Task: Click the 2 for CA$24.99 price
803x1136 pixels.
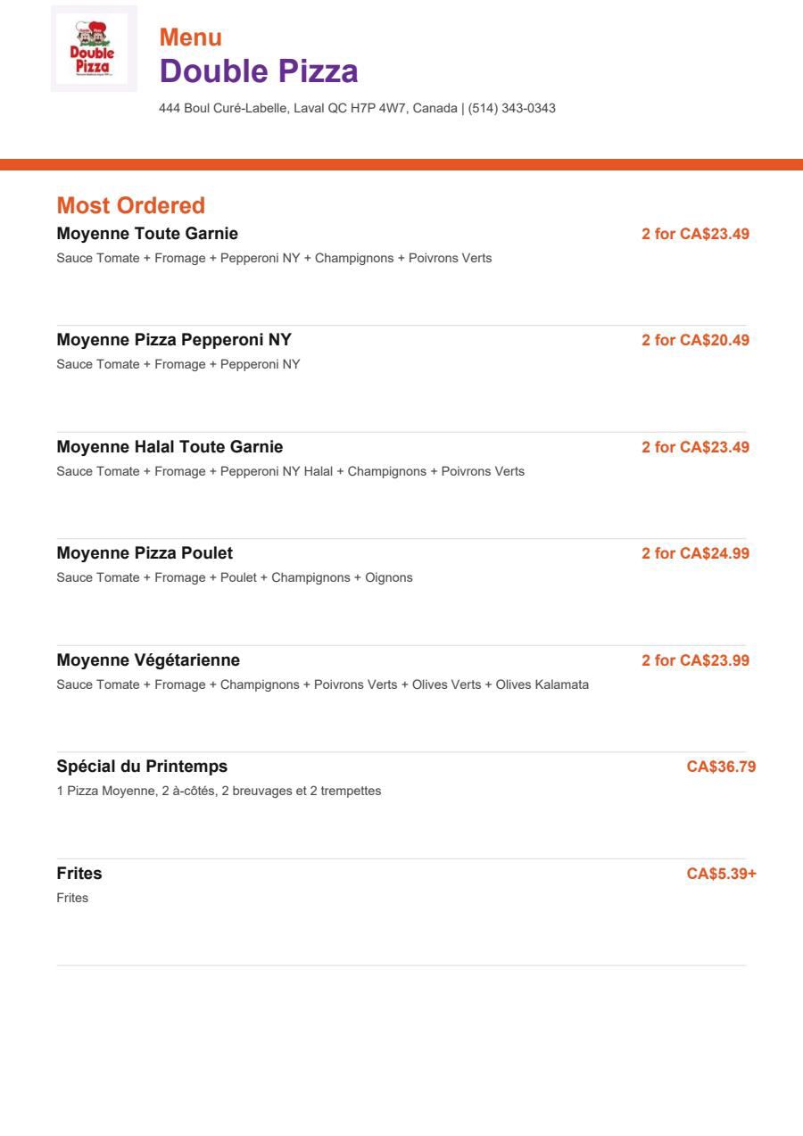Action: point(696,553)
